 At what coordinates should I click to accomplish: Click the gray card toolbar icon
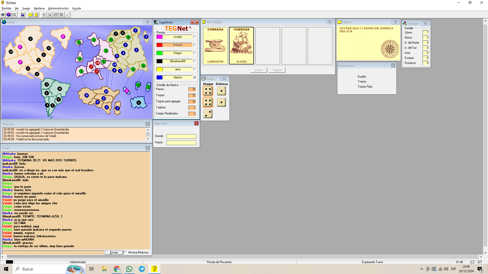(x=62, y=15)
